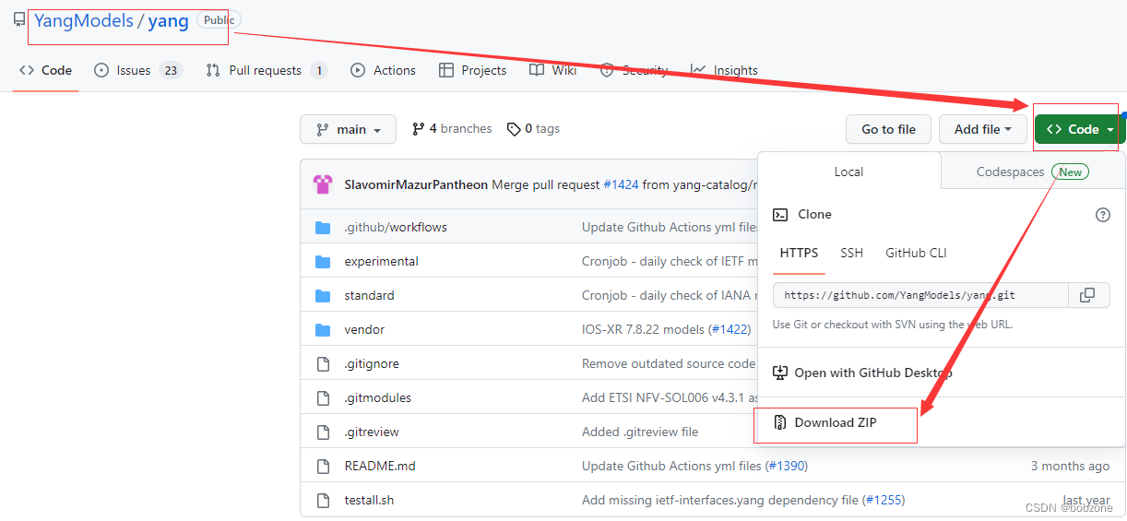The height and width of the screenshot is (521, 1127).
Task: Open the testall.sh file
Action: point(369,500)
